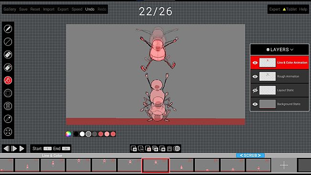Select the Rough Animation layer thumbnail

pos(268,77)
